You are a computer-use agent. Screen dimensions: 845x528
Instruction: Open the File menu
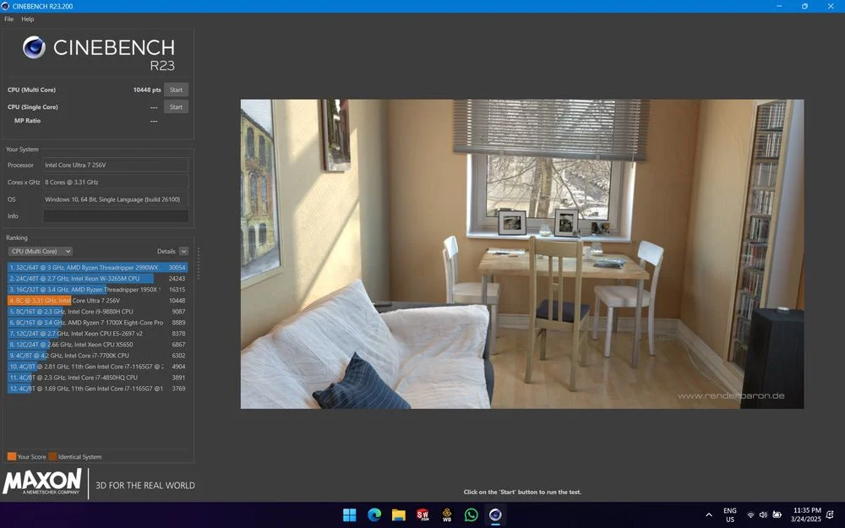[x=9, y=19]
